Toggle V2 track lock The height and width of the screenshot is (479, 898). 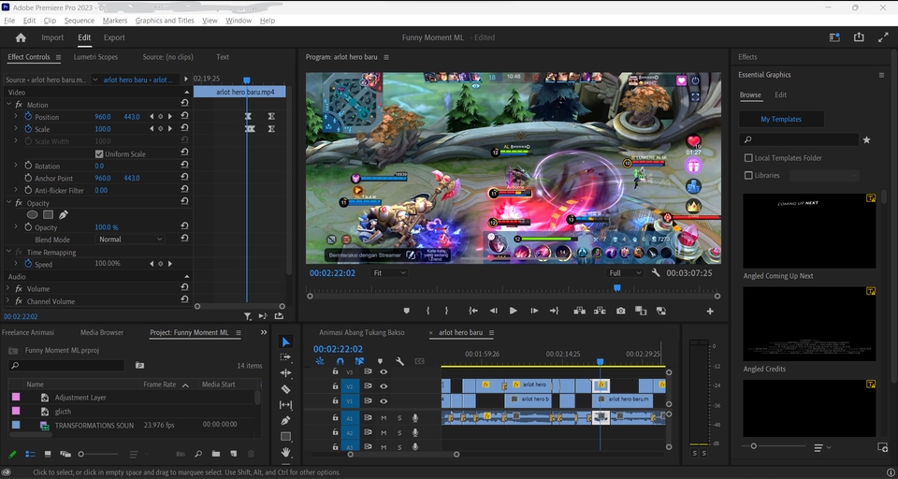coord(335,386)
